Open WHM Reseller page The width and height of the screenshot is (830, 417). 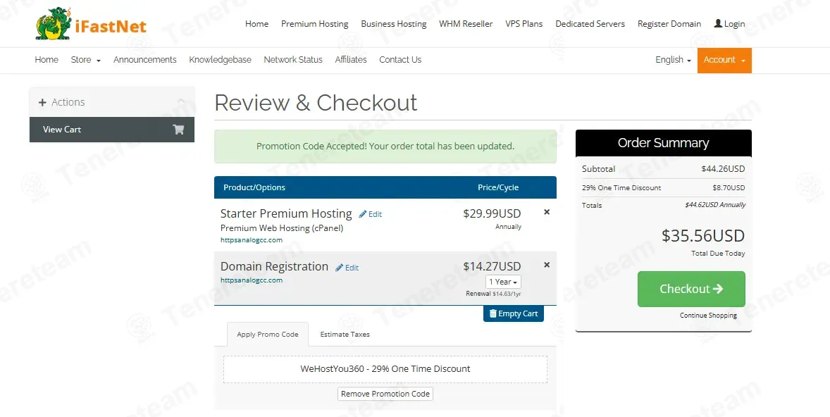(x=466, y=24)
